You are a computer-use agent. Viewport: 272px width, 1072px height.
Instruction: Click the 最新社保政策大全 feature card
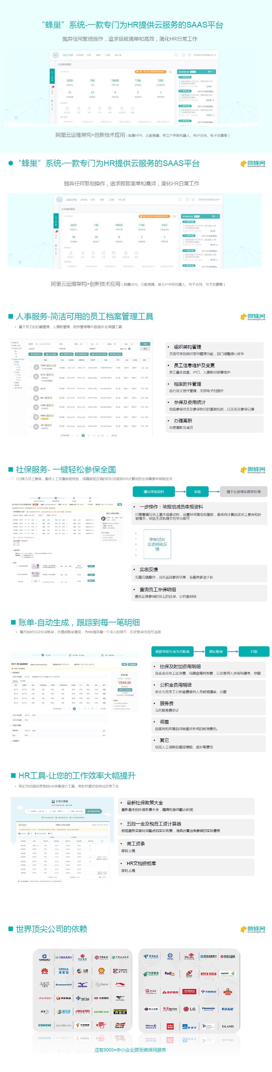186,806
